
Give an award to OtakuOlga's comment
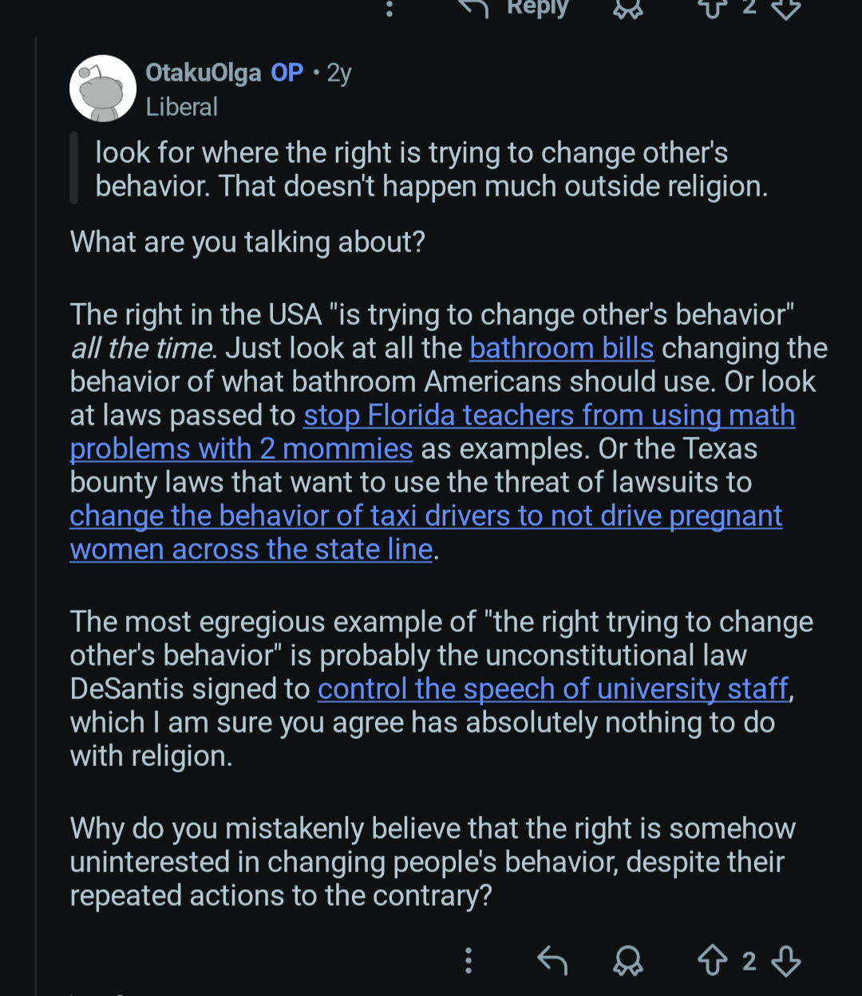(627, 961)
